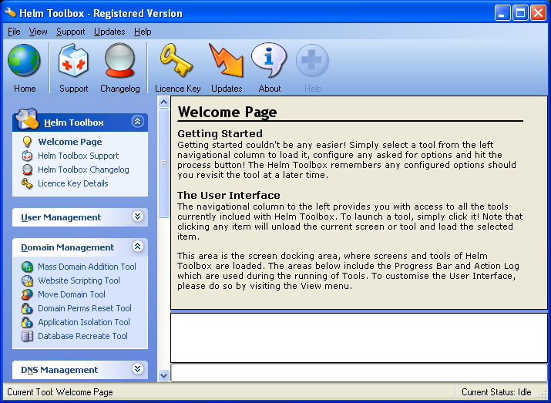Open Support via the first-aid kit icon
This screenshot has height=403, width=551.
click(x=73, y=60)
